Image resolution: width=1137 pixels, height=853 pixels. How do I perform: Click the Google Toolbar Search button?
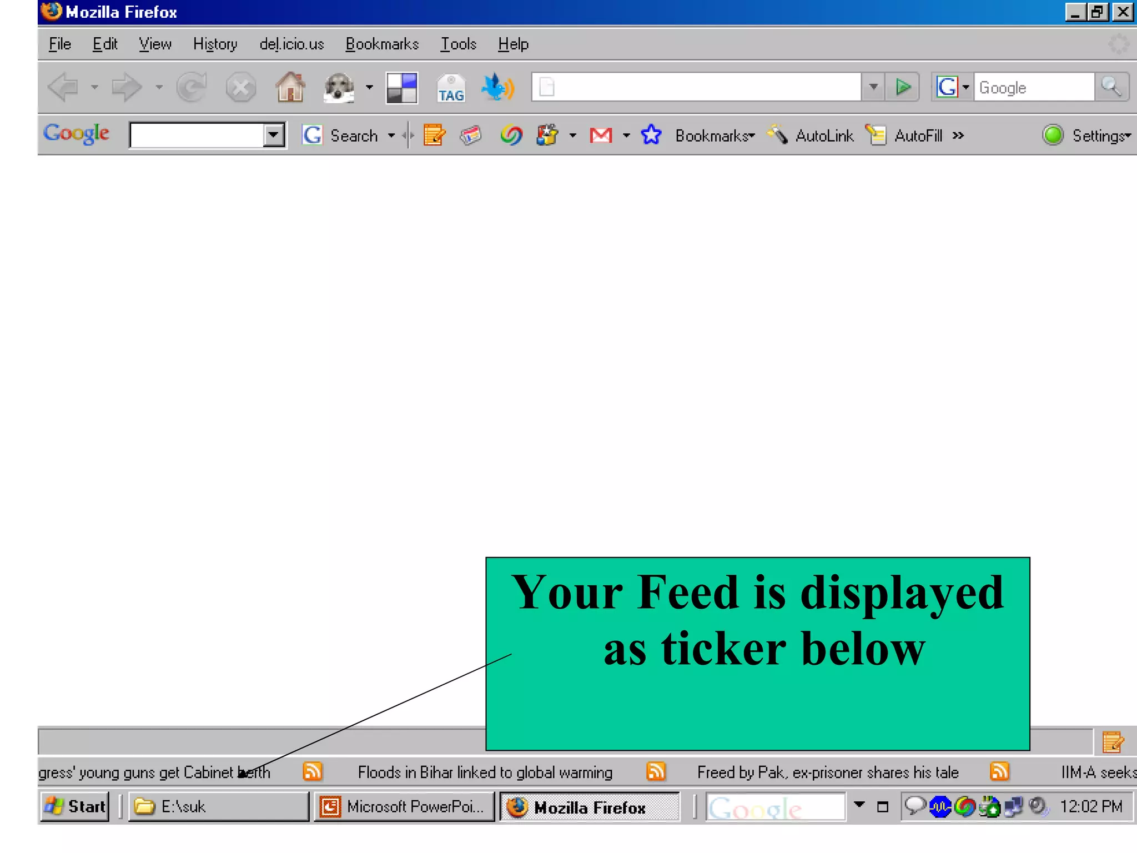(x=340, y=136)
